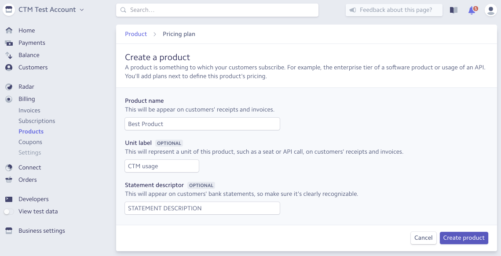Screen dimensions: 501x256
Task: Go to Coupons in the Billing submenu
Action: (30, 142)
